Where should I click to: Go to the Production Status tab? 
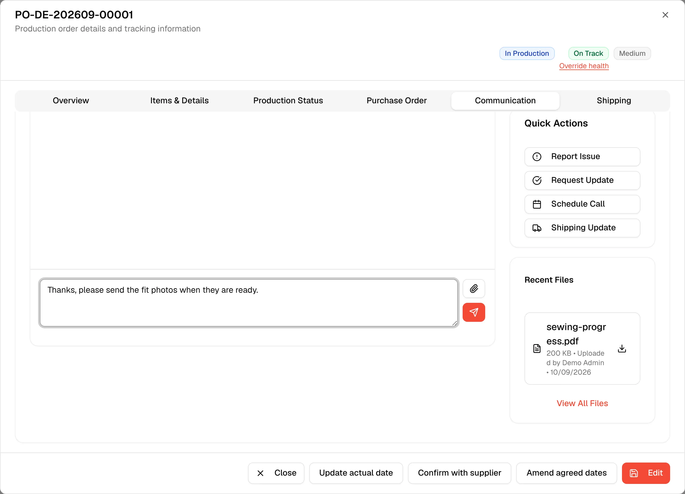click(288, 100)
